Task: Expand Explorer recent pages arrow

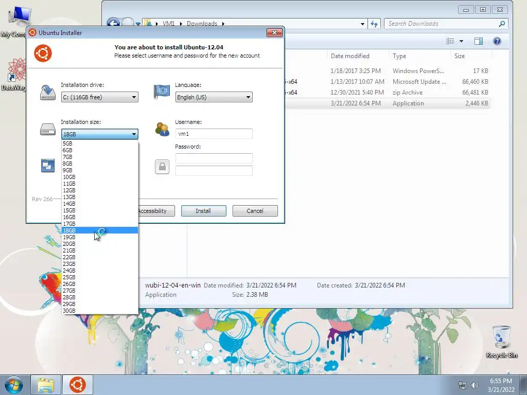Action: tap(138, 24)
